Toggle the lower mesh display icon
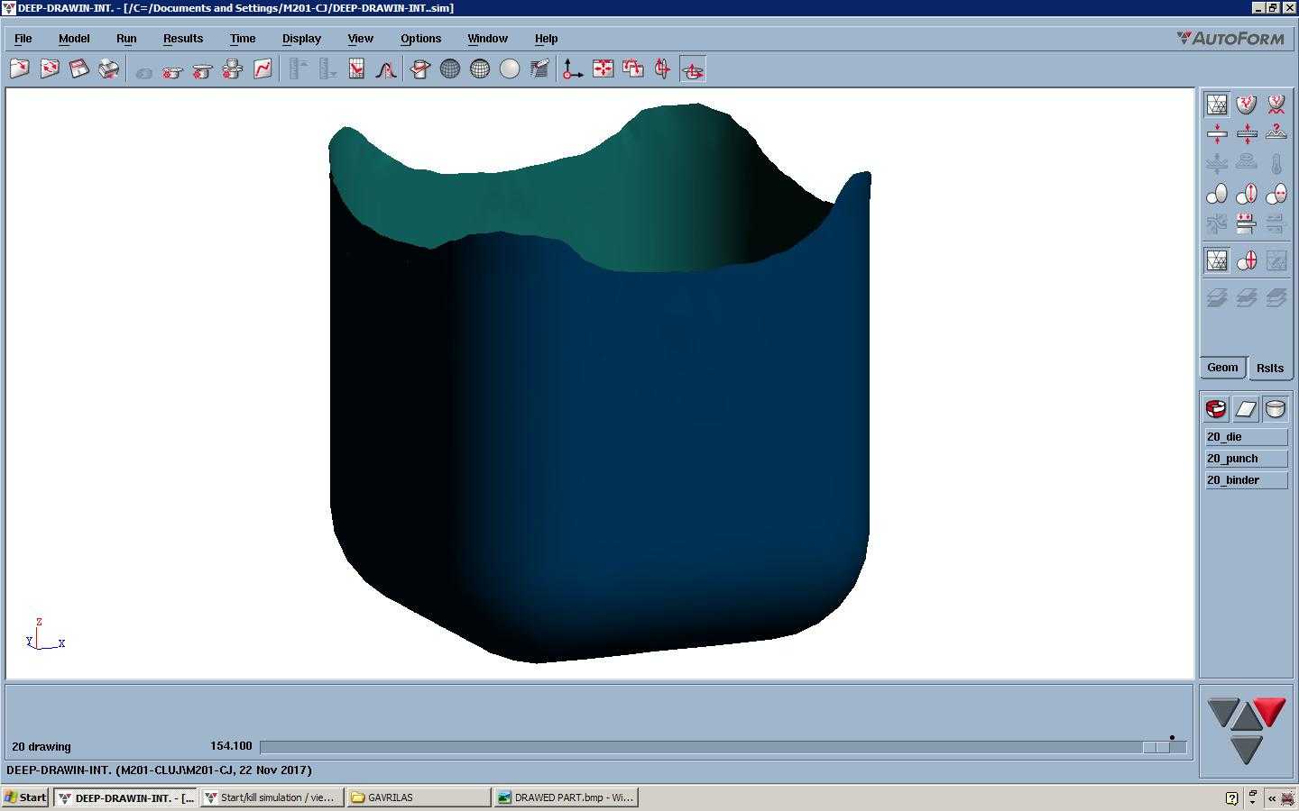1299x811 pixels. pyautogui.click(x=1217, y=261)
